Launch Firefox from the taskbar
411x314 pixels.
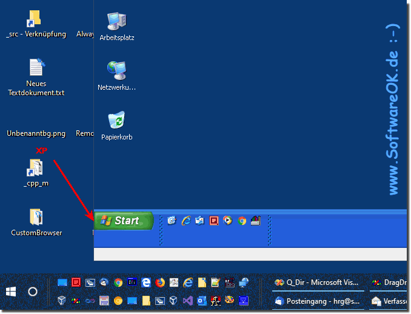(160, 282)
